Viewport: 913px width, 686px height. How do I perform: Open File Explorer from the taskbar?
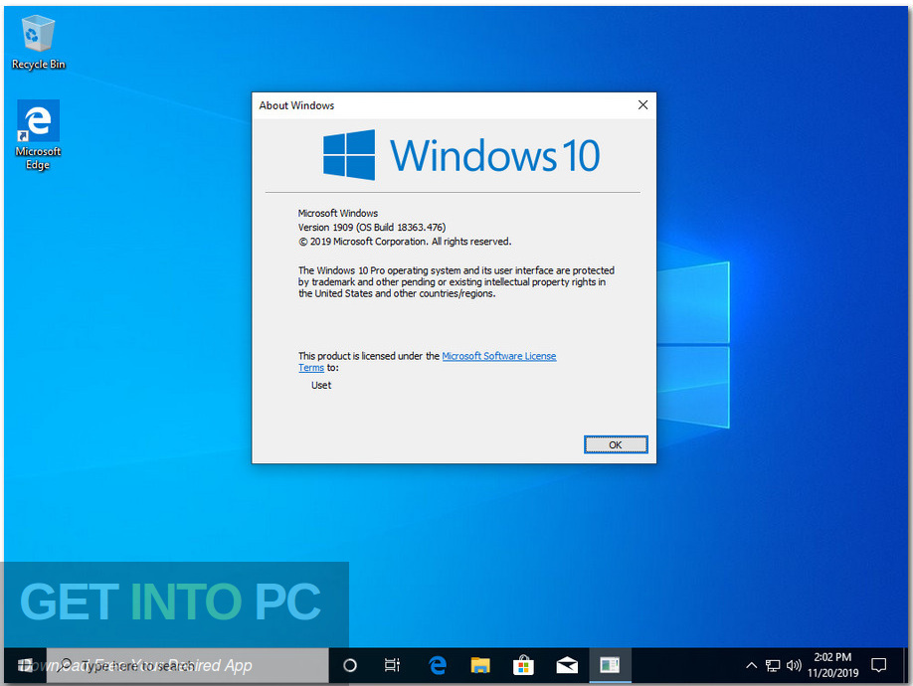tap(480, 664)
